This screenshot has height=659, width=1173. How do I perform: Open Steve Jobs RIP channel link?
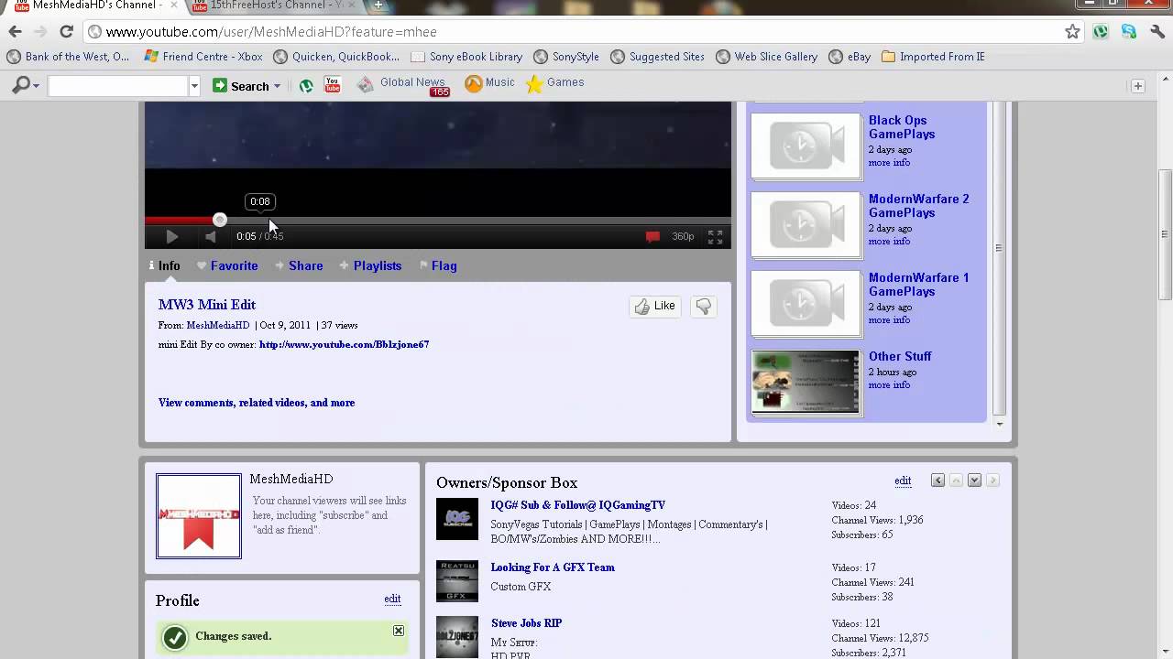click(x=526, y=623)
